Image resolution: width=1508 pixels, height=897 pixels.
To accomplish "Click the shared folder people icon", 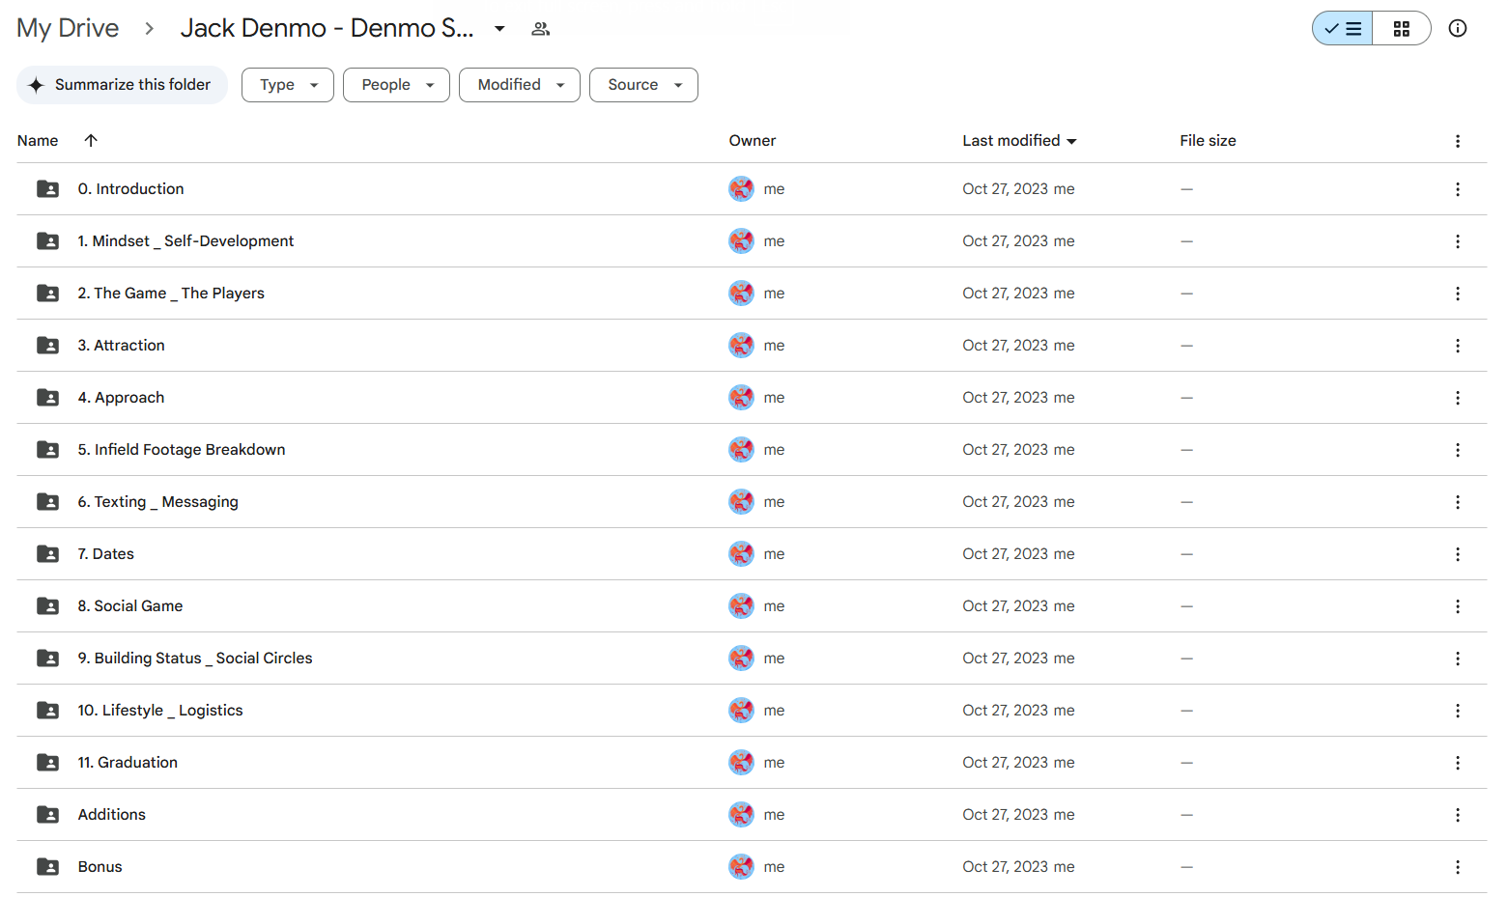I will (x=541, y=29).
